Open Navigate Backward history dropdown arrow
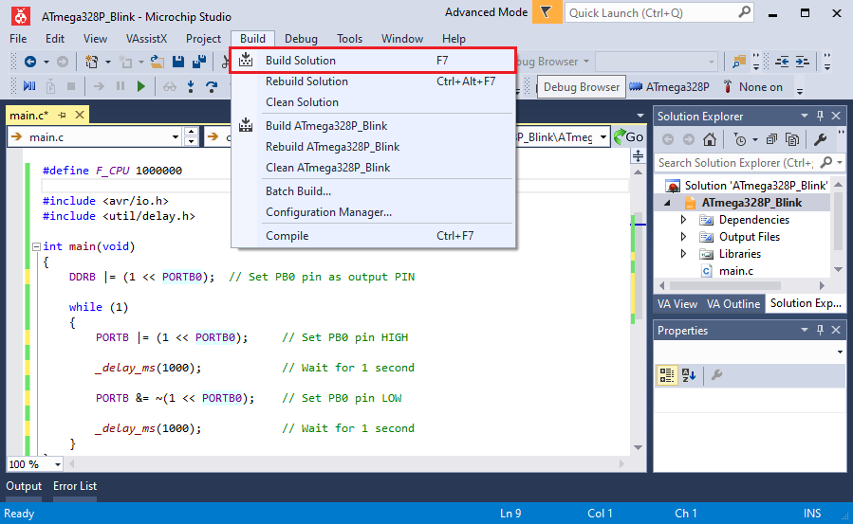 [x=46, y=62]
